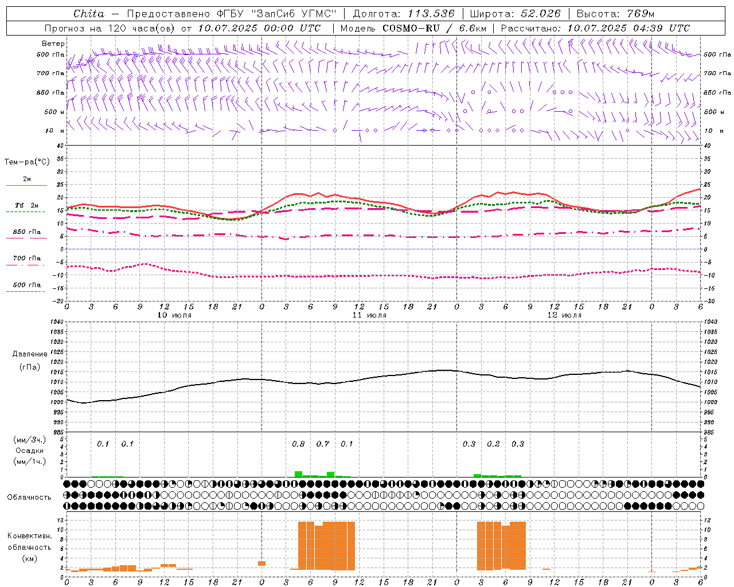Click the Тем-ра(°C) axis label
This screenshot has width=734, height=587.
[x=27, y=162]
